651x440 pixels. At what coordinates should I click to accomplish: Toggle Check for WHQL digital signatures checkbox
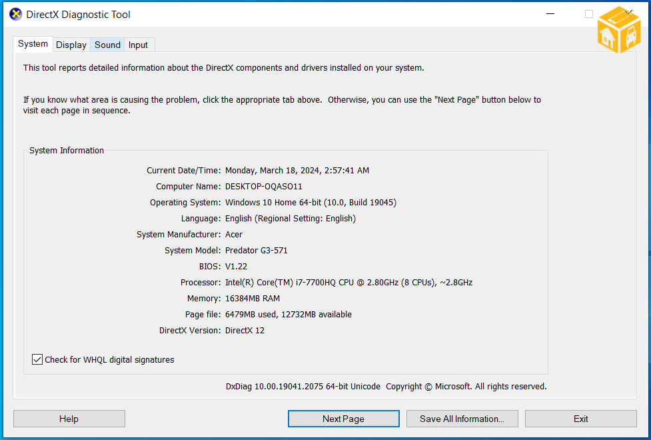click(37, 360)
